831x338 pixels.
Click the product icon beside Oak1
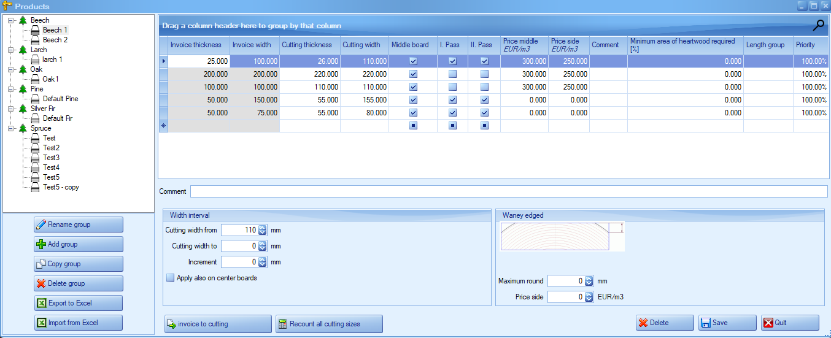pyautogui.click(x=36, y=79)
